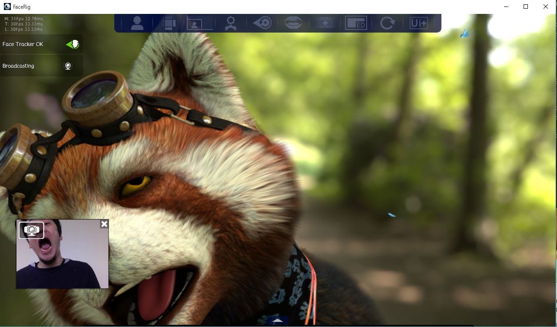Click the Face Tracker OK label

click(23, 44)
